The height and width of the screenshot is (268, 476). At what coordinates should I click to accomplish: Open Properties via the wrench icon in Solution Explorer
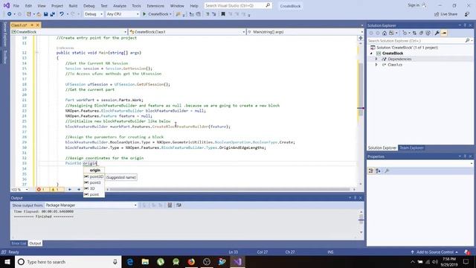(x=437, y=33)
